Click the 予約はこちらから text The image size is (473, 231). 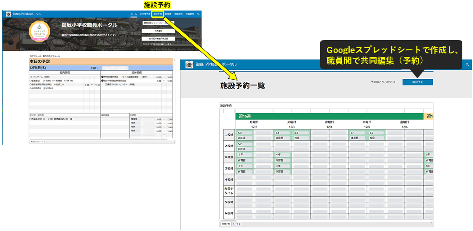pyautogui.click(x=383, y=82)
